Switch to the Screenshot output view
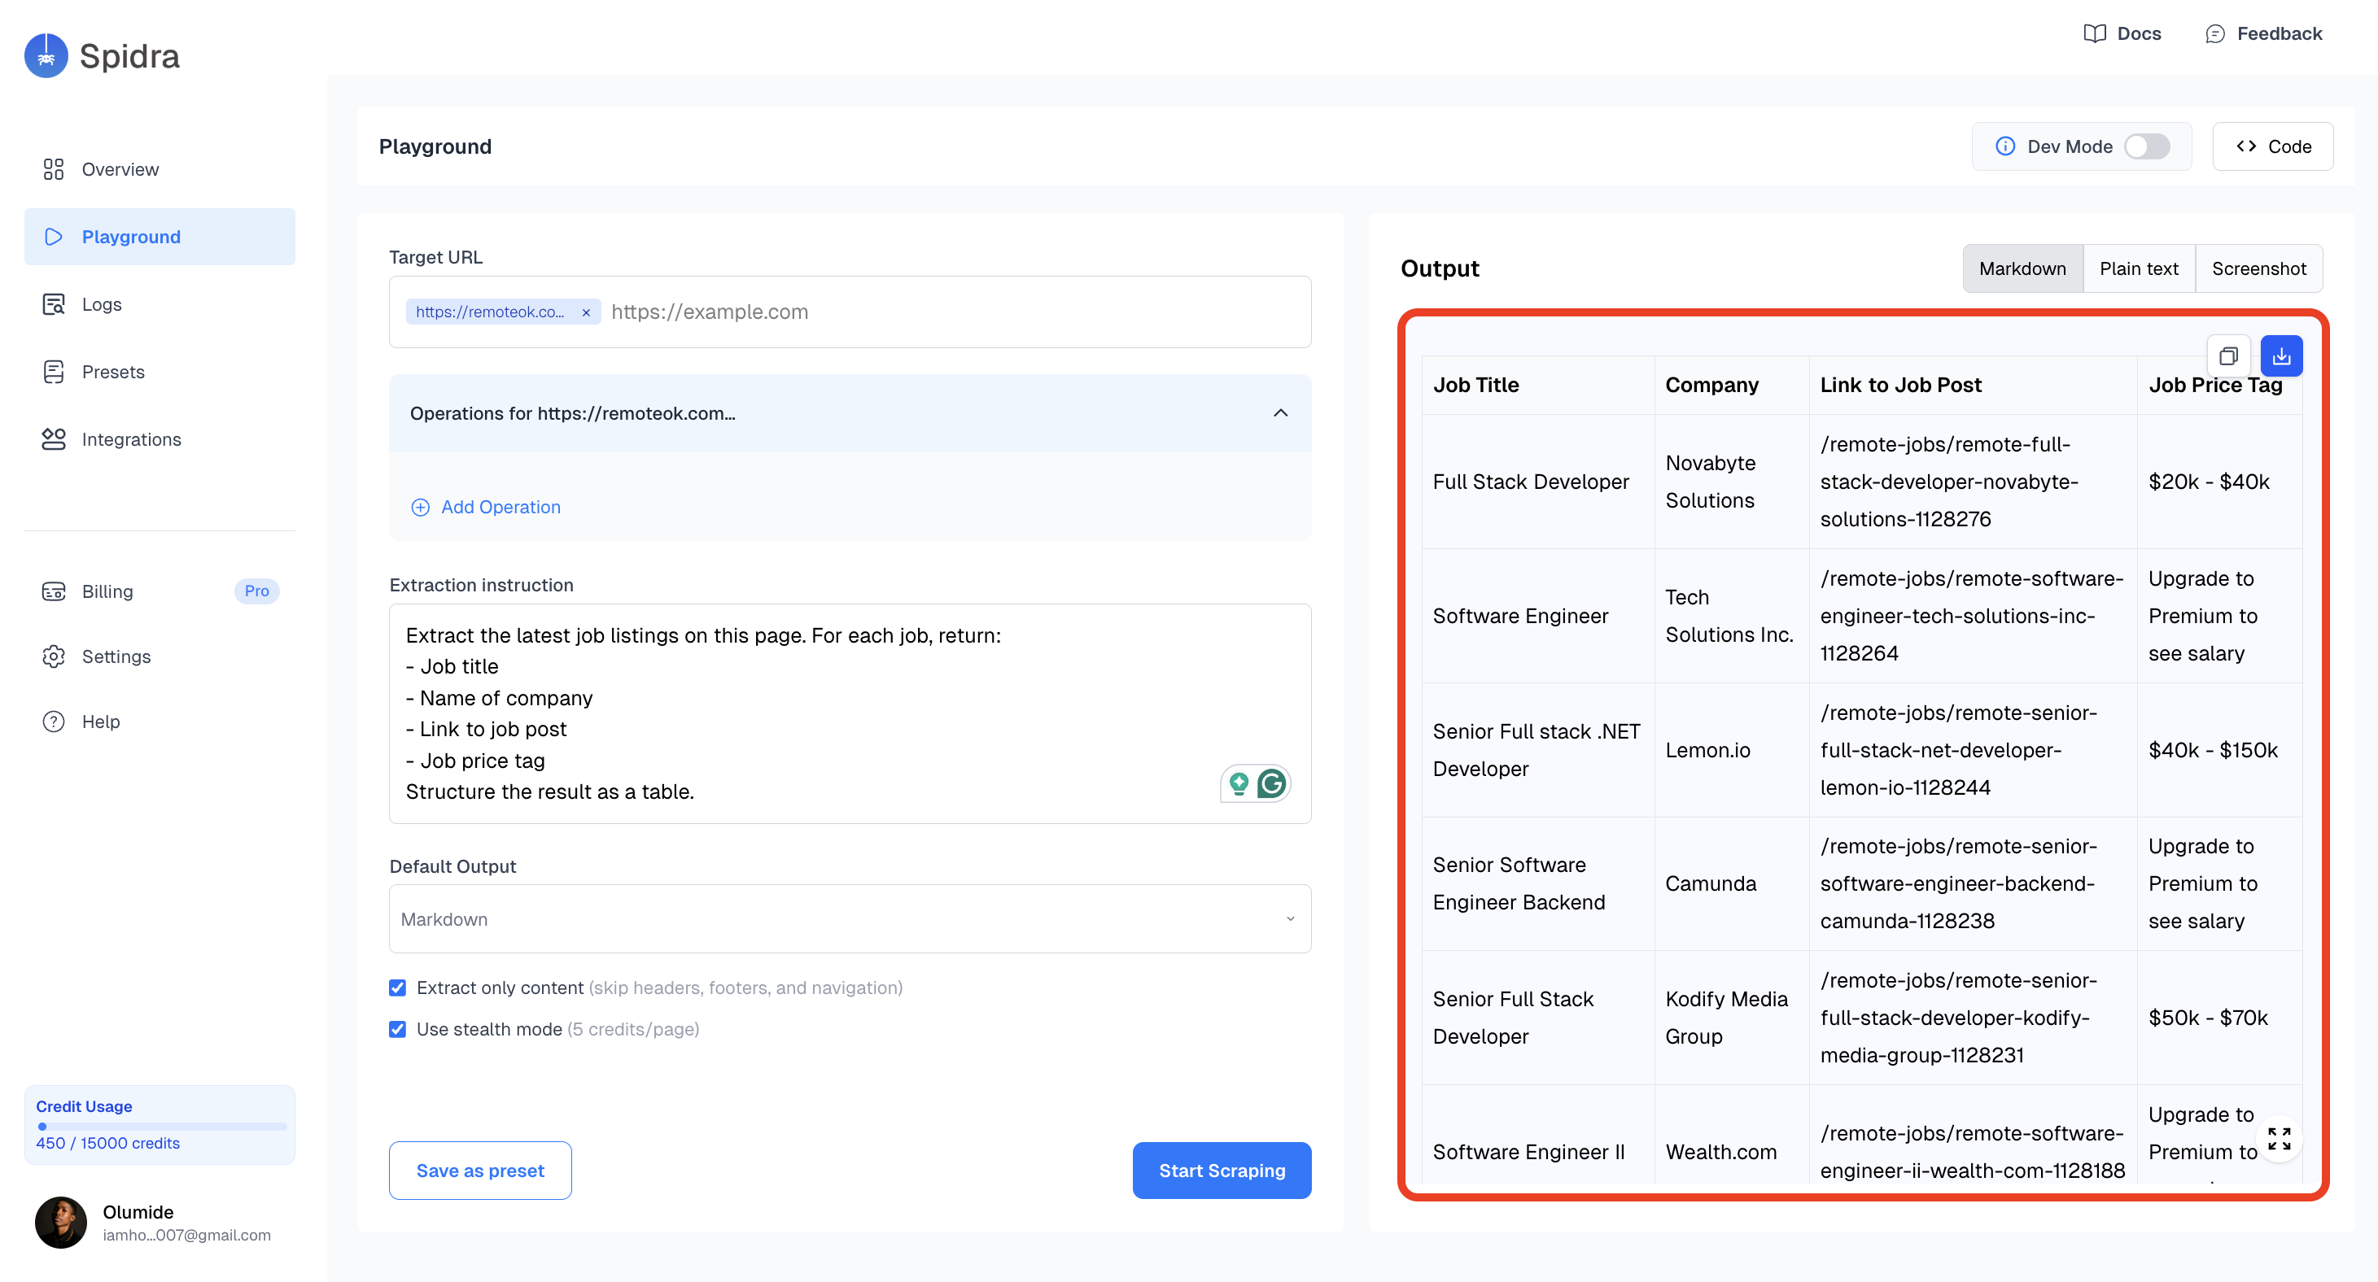2378x1282 pixels. tap(2258, 268)
